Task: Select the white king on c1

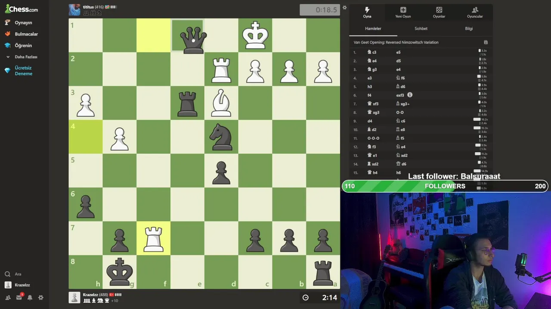Action: [x=255, y=35]
